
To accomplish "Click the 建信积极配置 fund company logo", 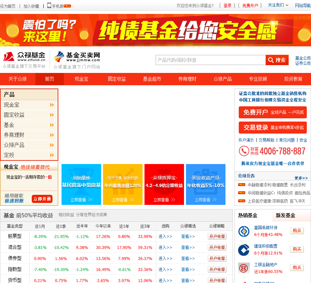I will point(244,250).
